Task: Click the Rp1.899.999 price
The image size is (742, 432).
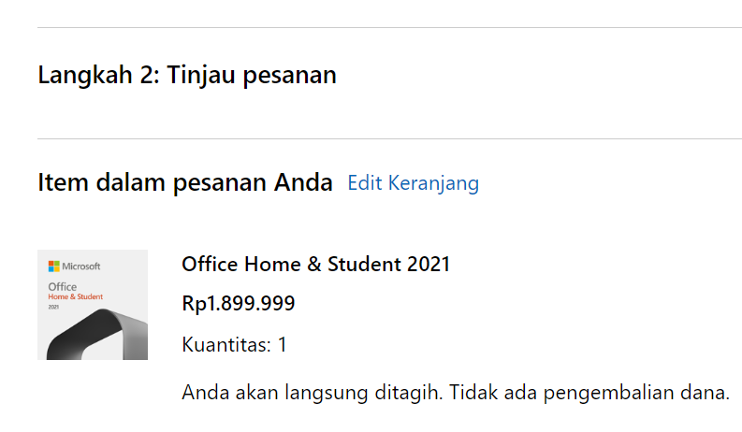Action: click(x=239, y=304)
